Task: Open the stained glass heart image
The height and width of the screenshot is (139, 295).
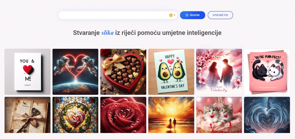Action: coord(75,115)
